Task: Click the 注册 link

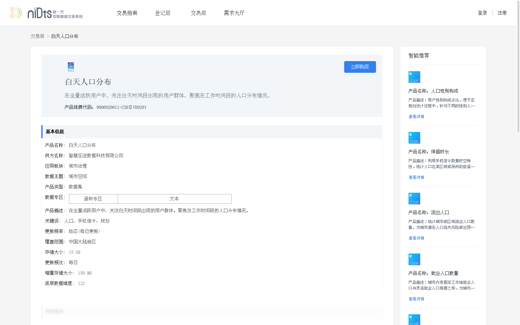Action: pos(502,13)
